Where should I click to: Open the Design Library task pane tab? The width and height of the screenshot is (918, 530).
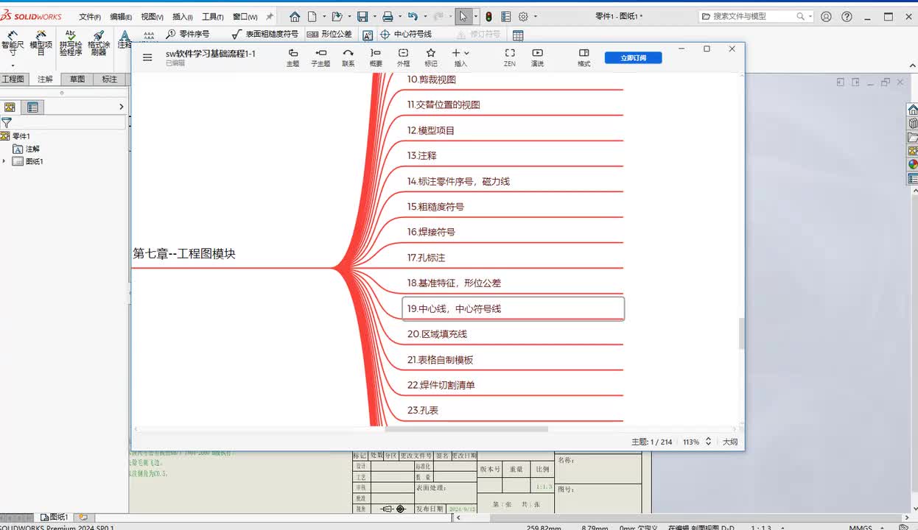913,124
